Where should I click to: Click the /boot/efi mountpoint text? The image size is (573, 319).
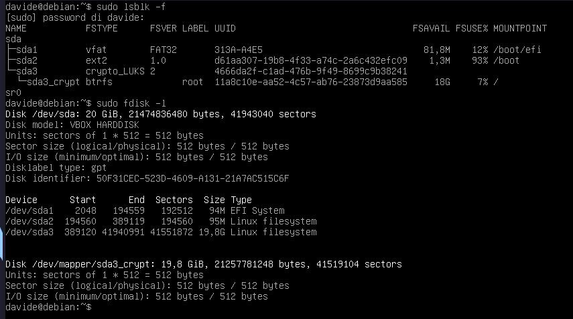pyautogui.click(x=517, y=50)
